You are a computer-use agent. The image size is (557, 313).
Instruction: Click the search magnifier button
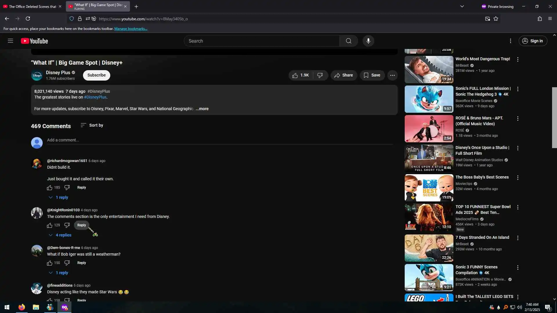(348, 41)
